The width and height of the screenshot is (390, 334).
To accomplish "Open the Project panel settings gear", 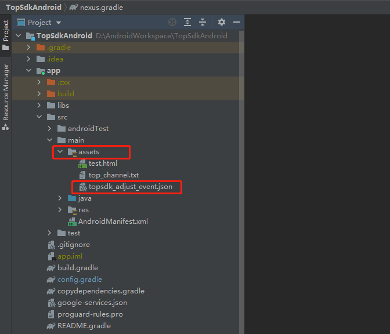I will click(x=221, y=22).
